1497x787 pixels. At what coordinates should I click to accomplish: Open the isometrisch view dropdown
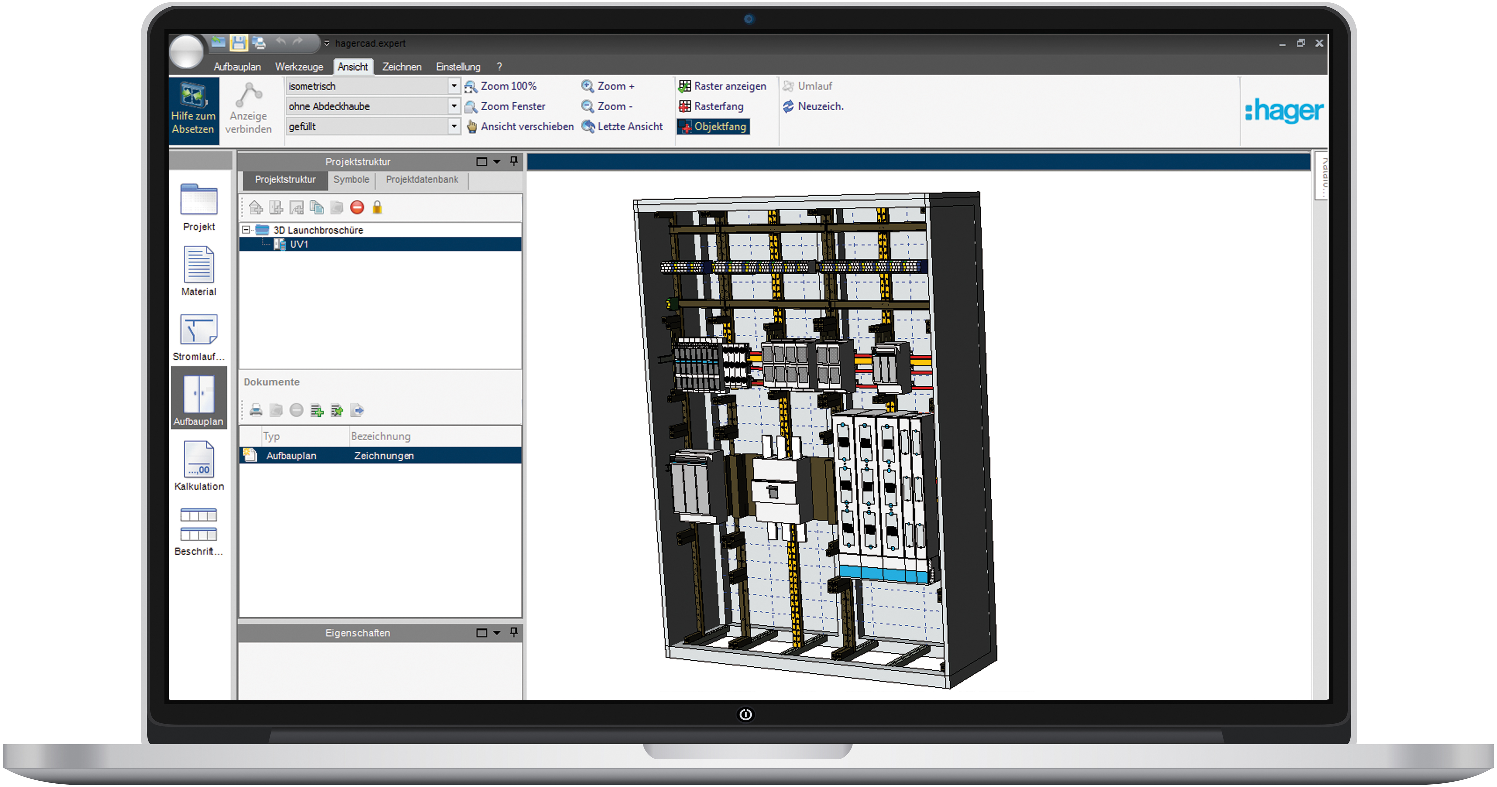[x=454, y=86]
